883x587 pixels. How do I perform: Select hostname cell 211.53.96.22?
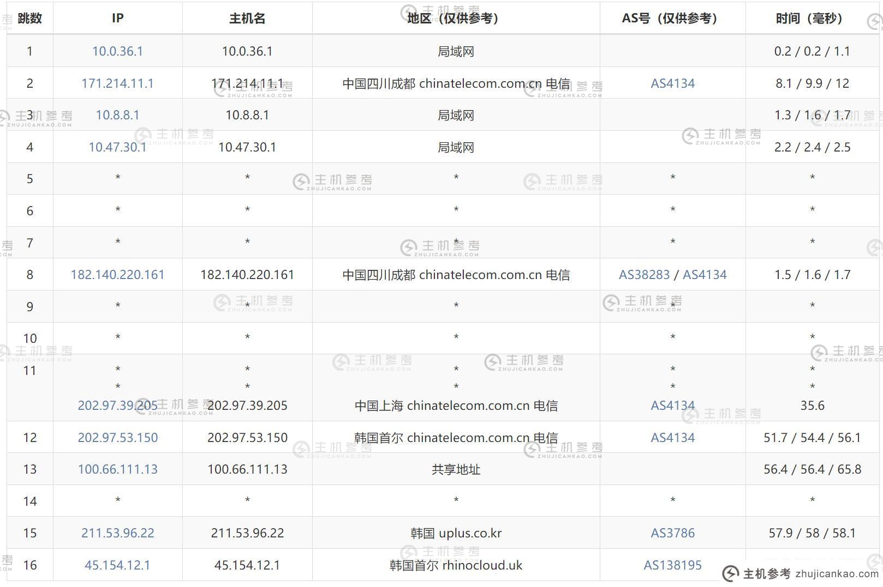[x=247, y=533]
